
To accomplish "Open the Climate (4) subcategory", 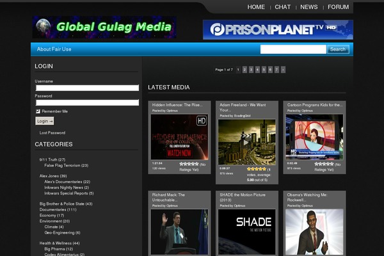I will [54, 227].
